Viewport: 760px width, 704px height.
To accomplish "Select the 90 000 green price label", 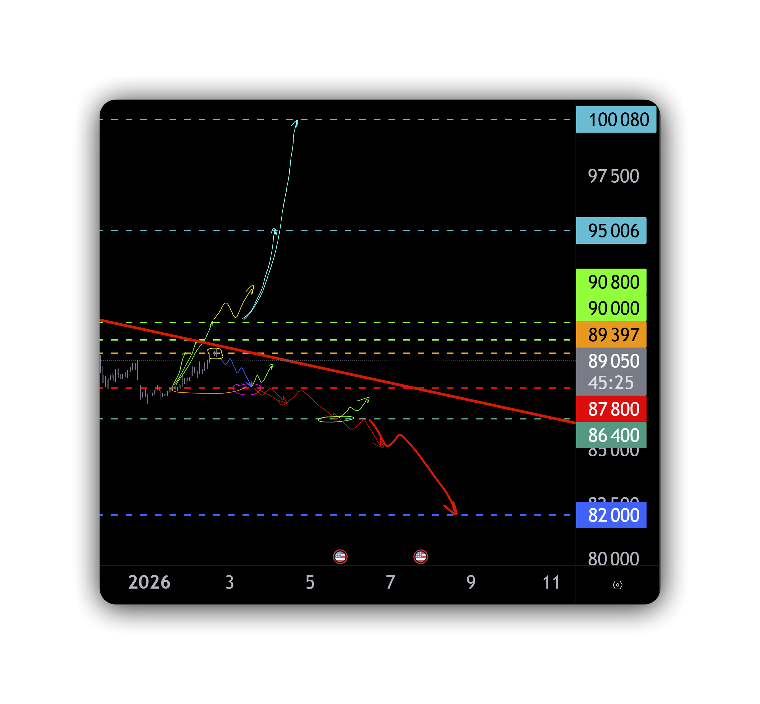I will (x=611, y=308).
